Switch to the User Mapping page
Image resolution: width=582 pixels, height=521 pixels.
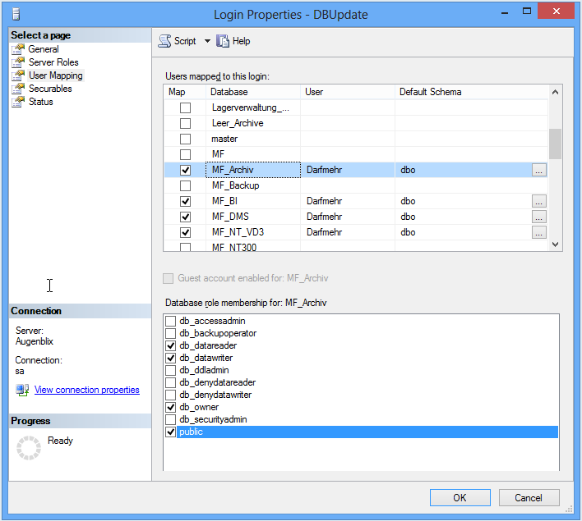click(55, 75)
